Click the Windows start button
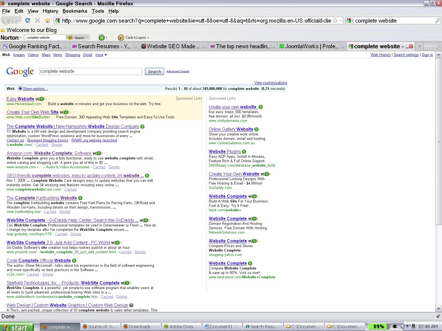The height and width of the screenshot is (331, 442). pos(17,327)
